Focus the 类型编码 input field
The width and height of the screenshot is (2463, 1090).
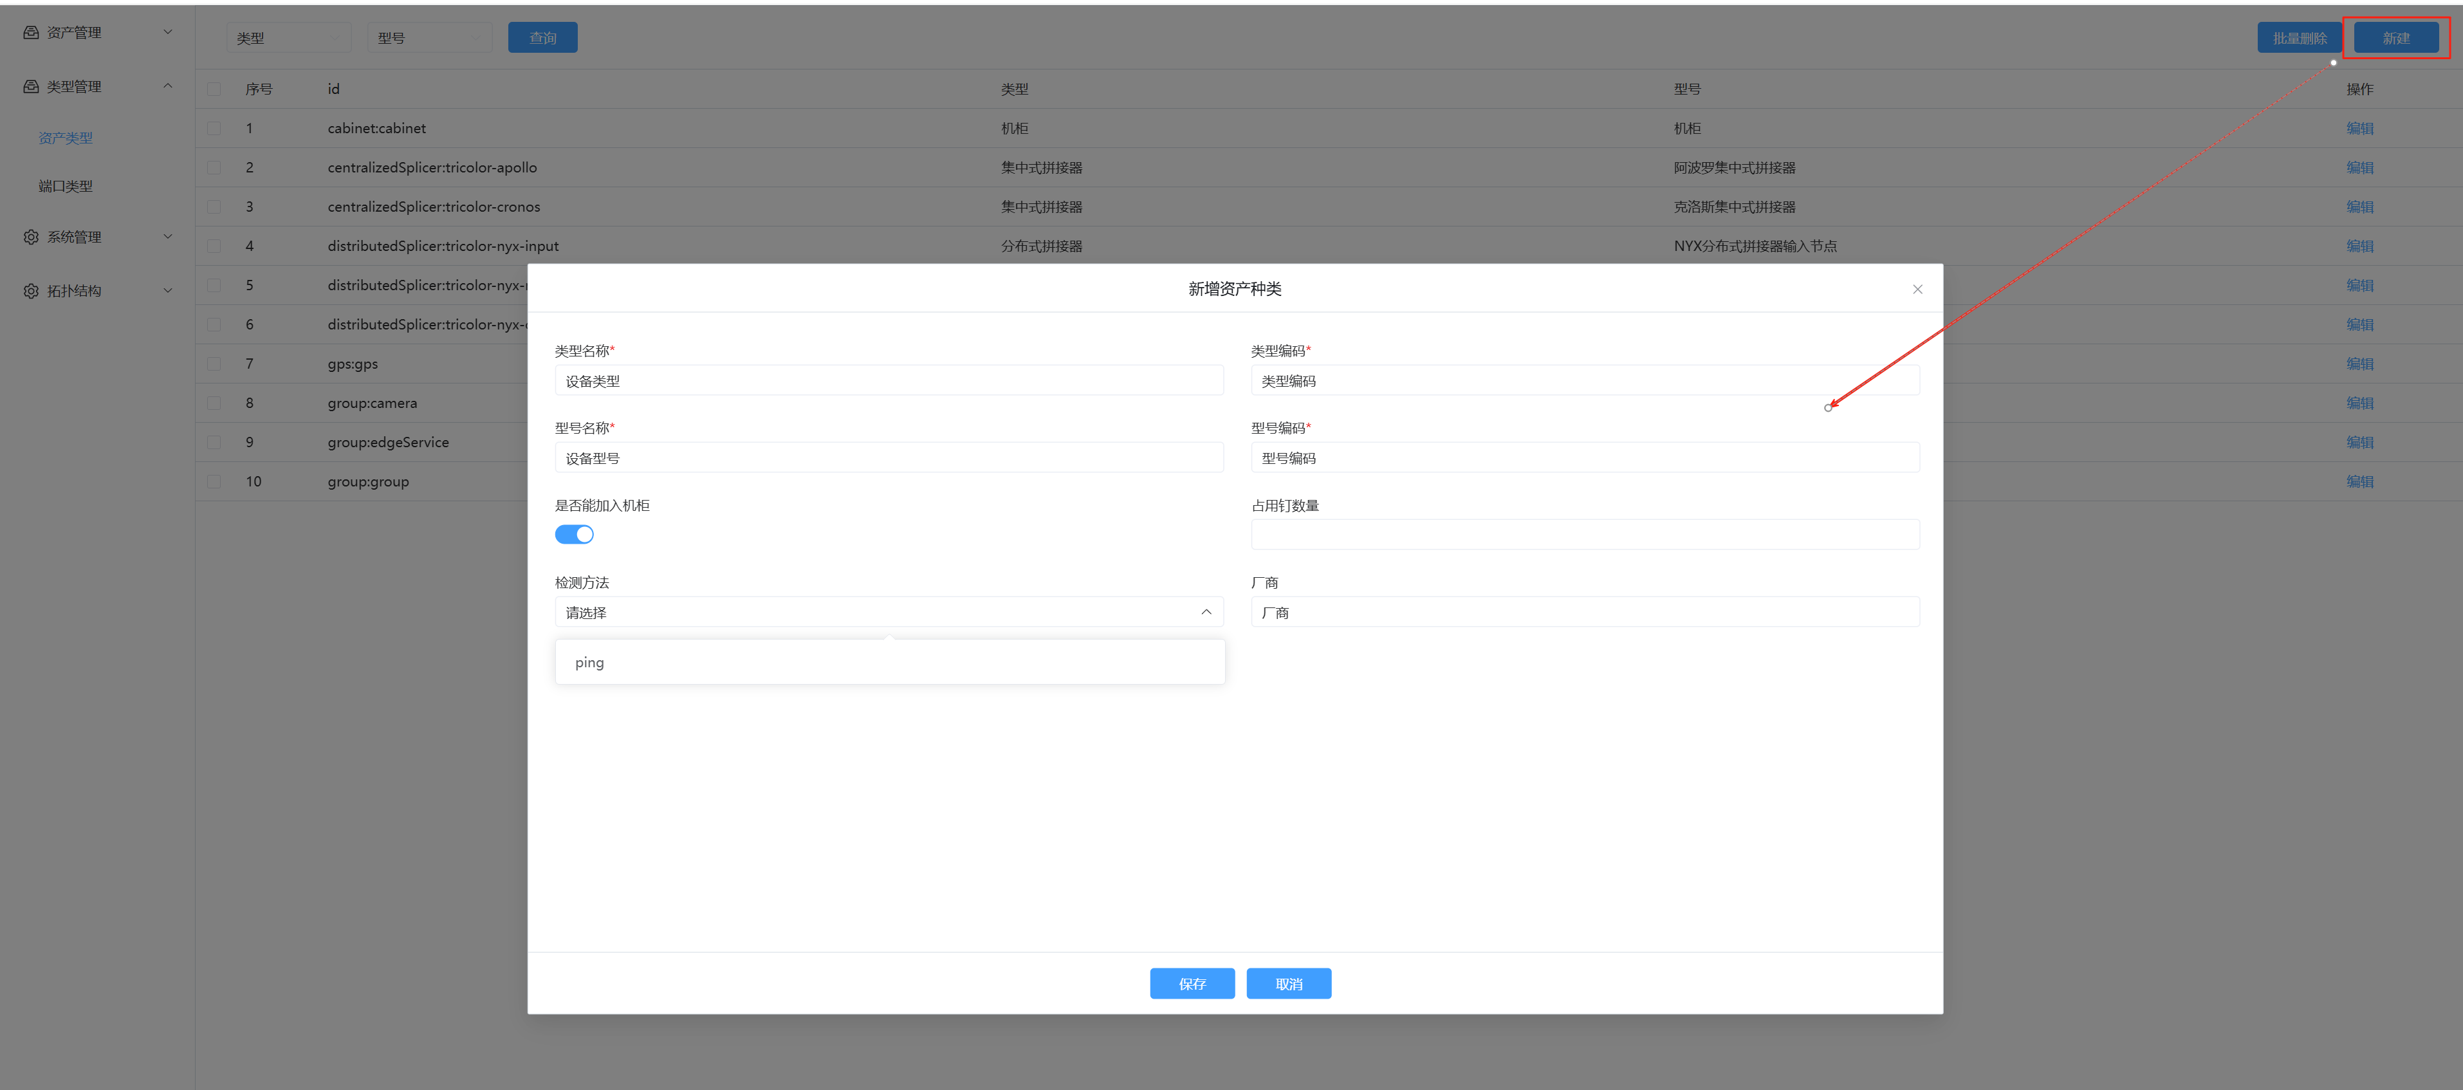(1584, 380)
